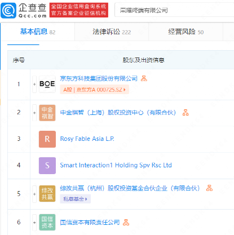Open the BOE company logo

point(47,84)
